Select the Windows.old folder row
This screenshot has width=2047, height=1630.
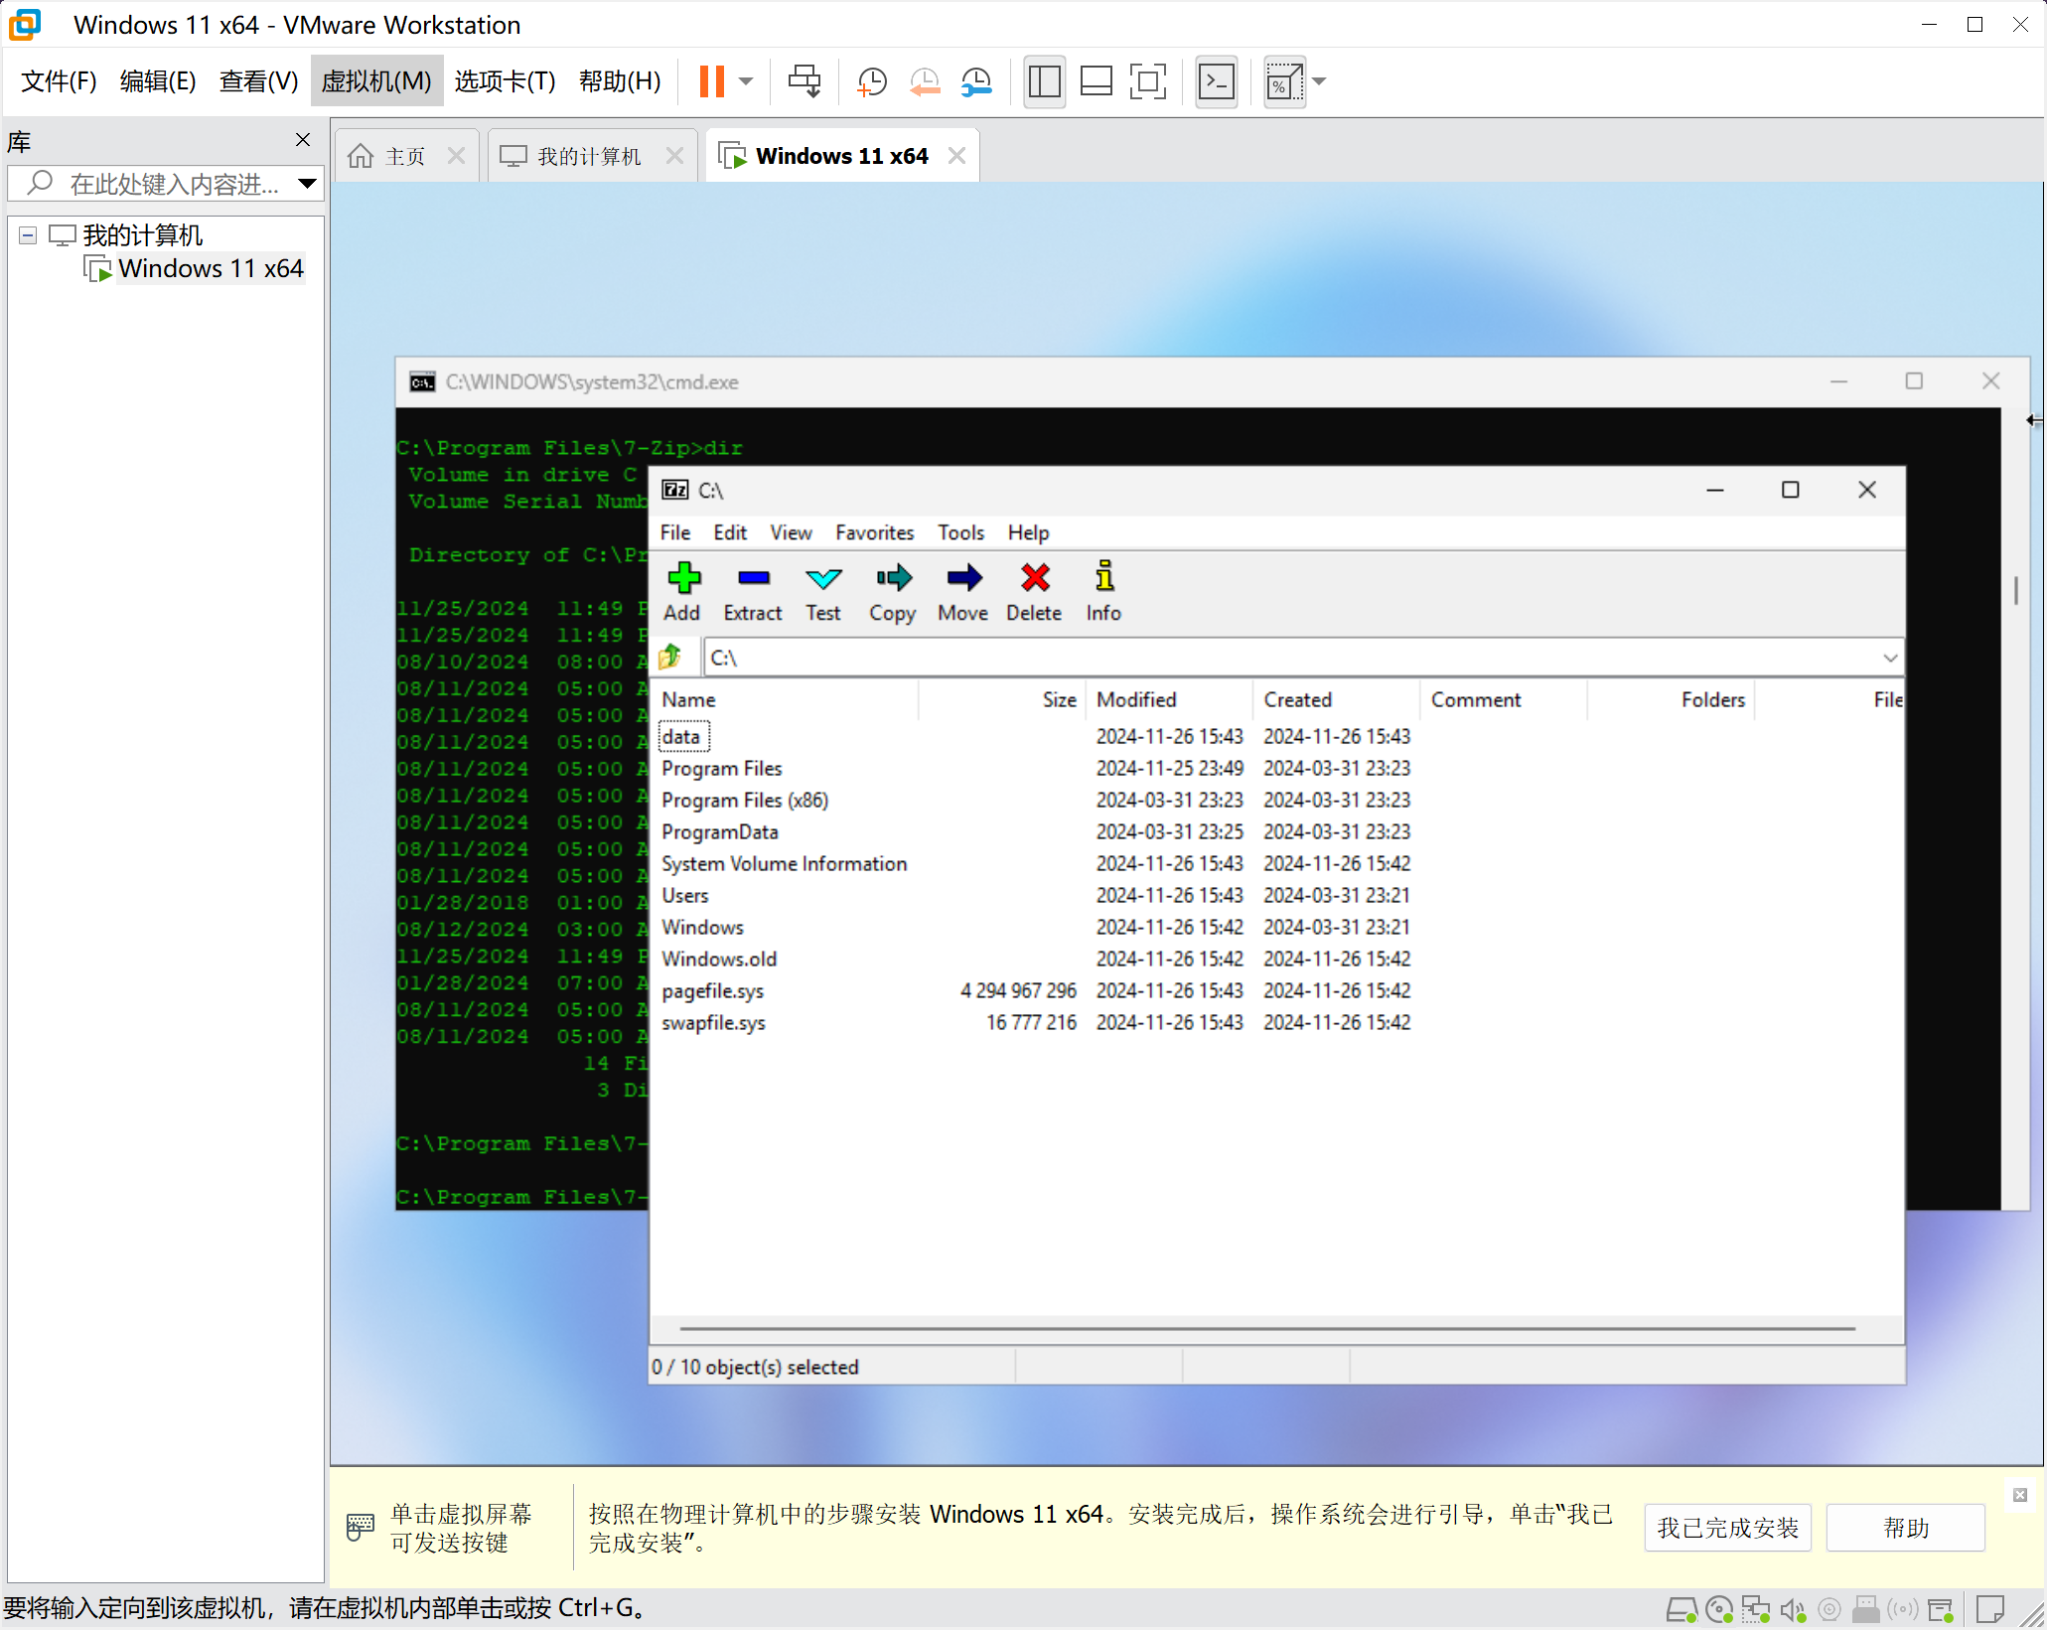click(1276, 959)
